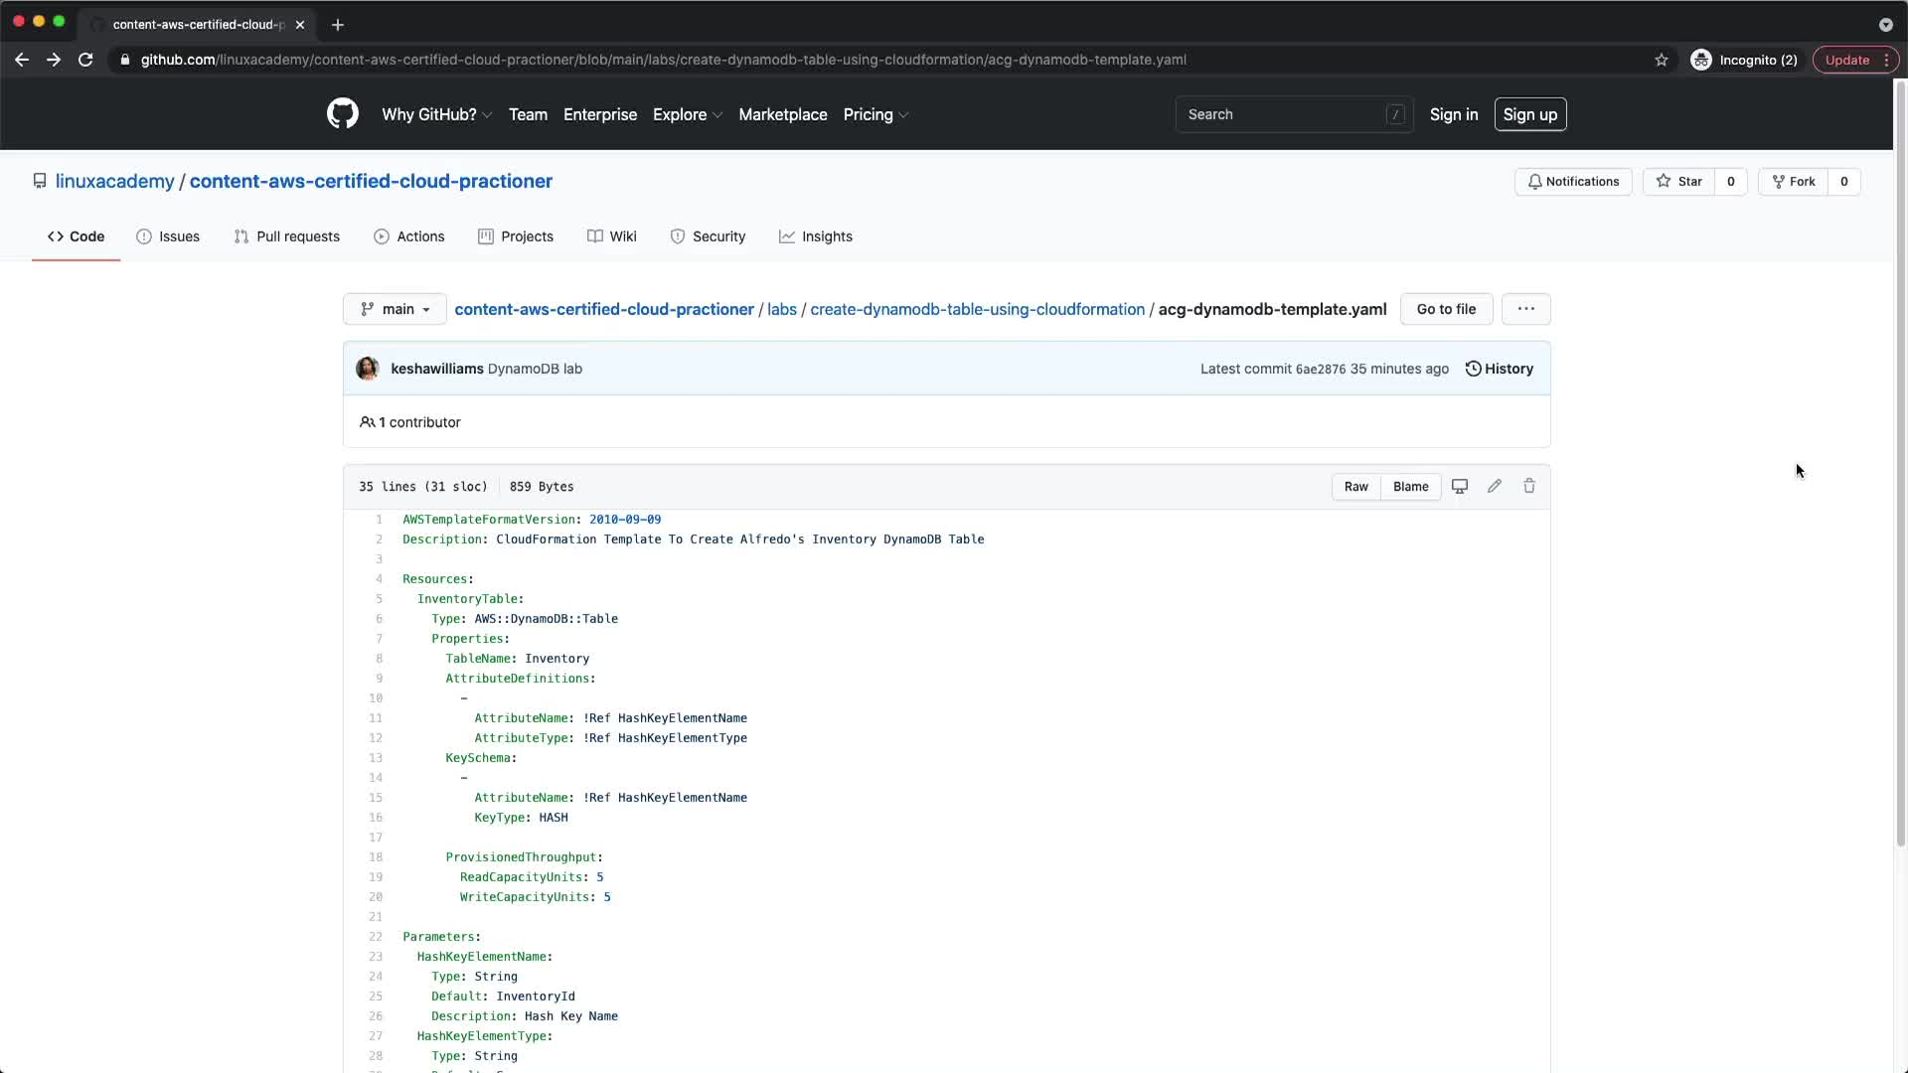Screen dimensions: 1908x1073
Task: Open commit History link
Action: pos(1499,369)
